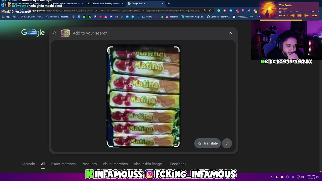Open the Matina image thumbnail in the search bar
The image size is (322, 181).
pos(65,33)
